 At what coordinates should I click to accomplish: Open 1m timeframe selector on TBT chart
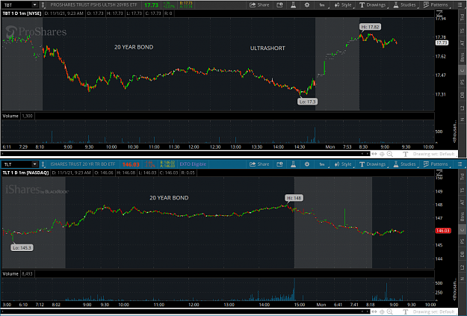coord(323,4)
